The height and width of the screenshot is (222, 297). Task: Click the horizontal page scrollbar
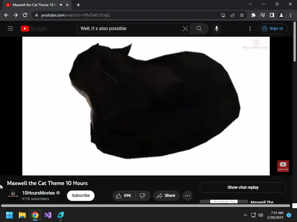coord(146,206)
